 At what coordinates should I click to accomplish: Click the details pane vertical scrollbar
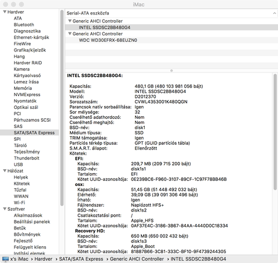275,133
